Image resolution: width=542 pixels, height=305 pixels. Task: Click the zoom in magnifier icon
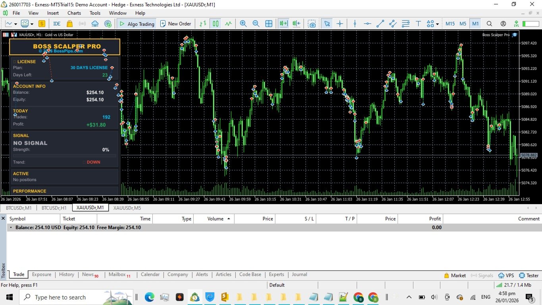(243, 24)
